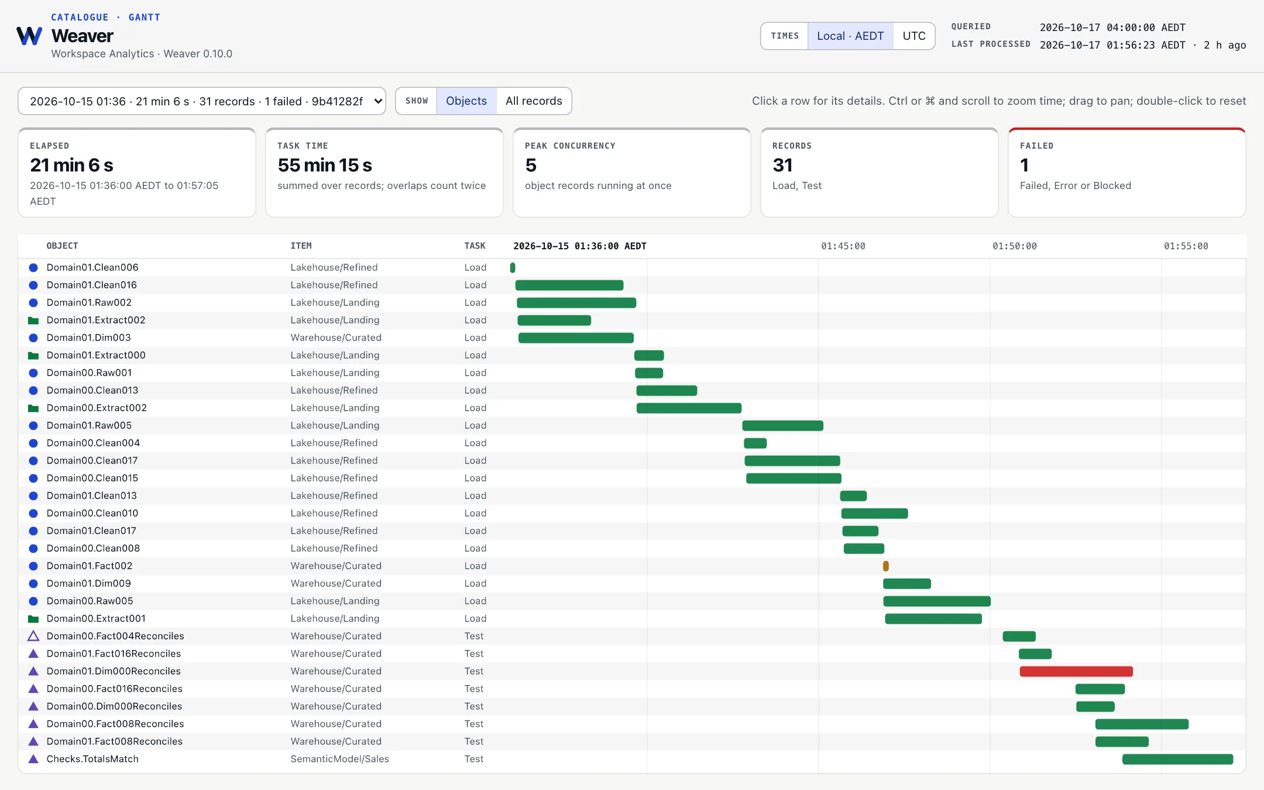
Task: Click the tiny green bar for Domain01.Clean006
Action: 513,267
